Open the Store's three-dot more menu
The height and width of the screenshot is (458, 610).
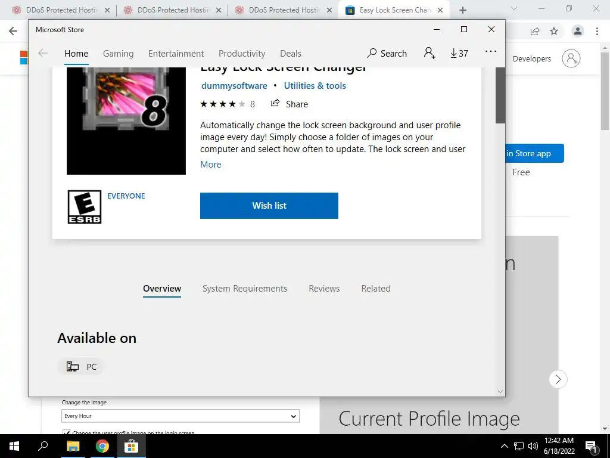491,51
